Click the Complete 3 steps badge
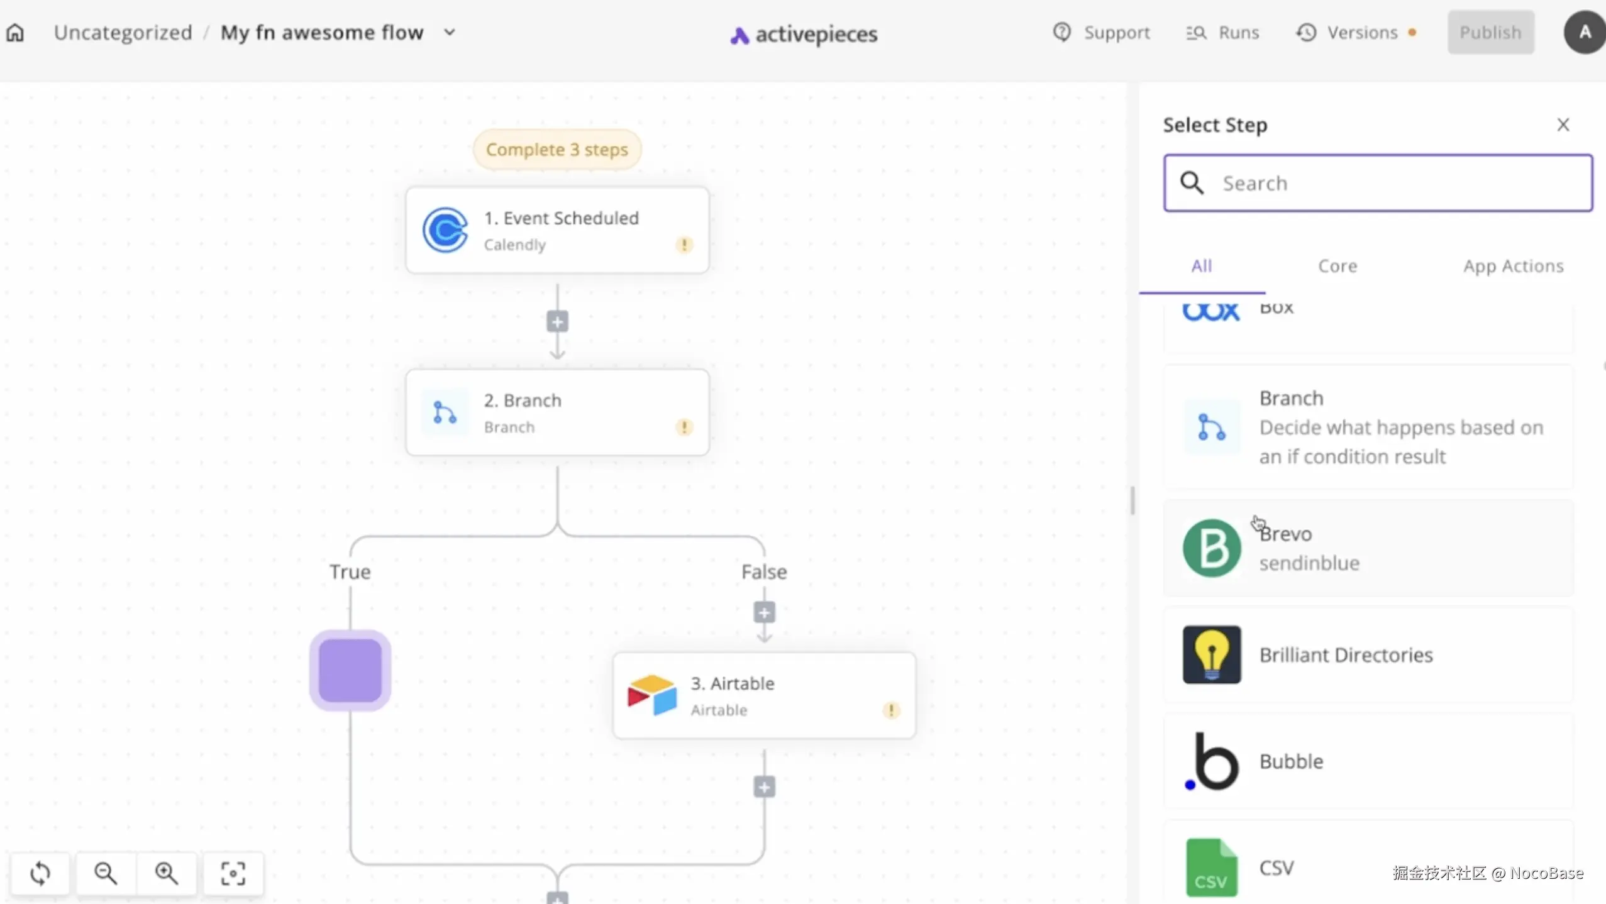The width and height of the screenshot is (1606, 904). 557,150
